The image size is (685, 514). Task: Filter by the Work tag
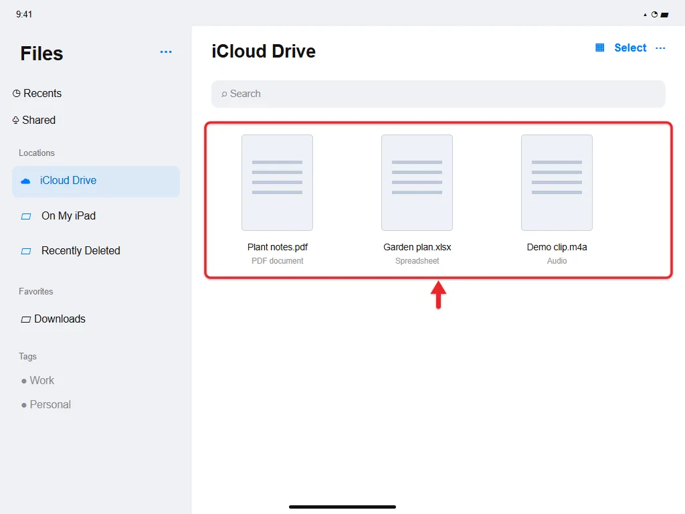(x=37, y=380)
